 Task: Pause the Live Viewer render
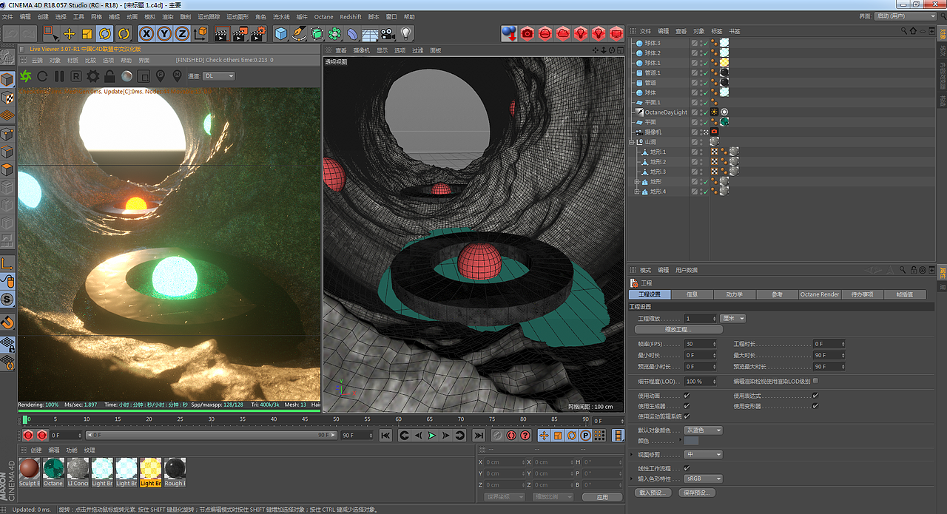(x=59, y=76)
